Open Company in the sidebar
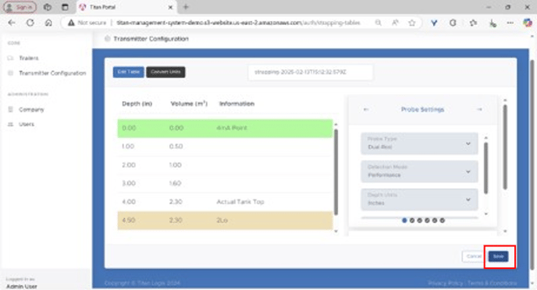Screen dimensions: 537x290 tap(31, 110)
